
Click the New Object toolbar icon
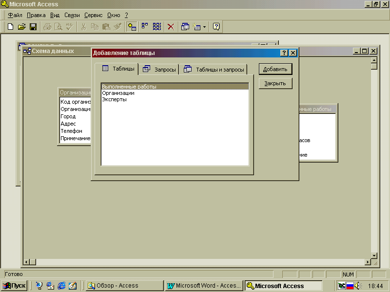[197, 27]
